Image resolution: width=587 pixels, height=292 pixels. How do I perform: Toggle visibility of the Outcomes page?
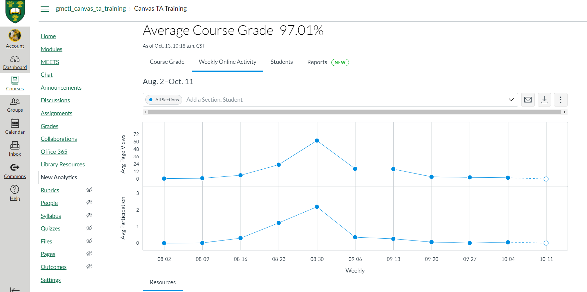tap(90, 266)
